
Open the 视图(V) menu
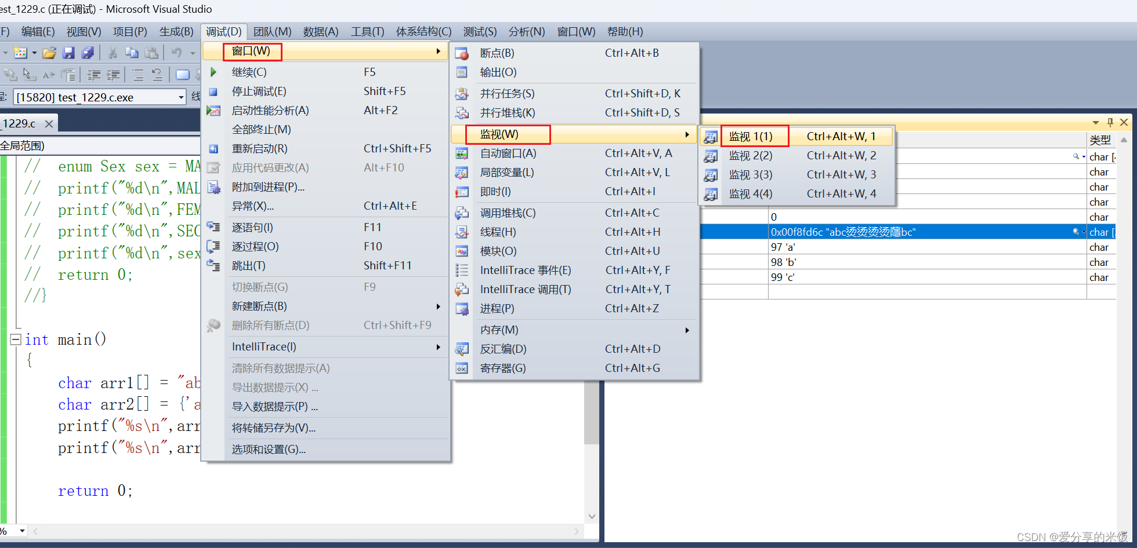click(x=84, y=31)
